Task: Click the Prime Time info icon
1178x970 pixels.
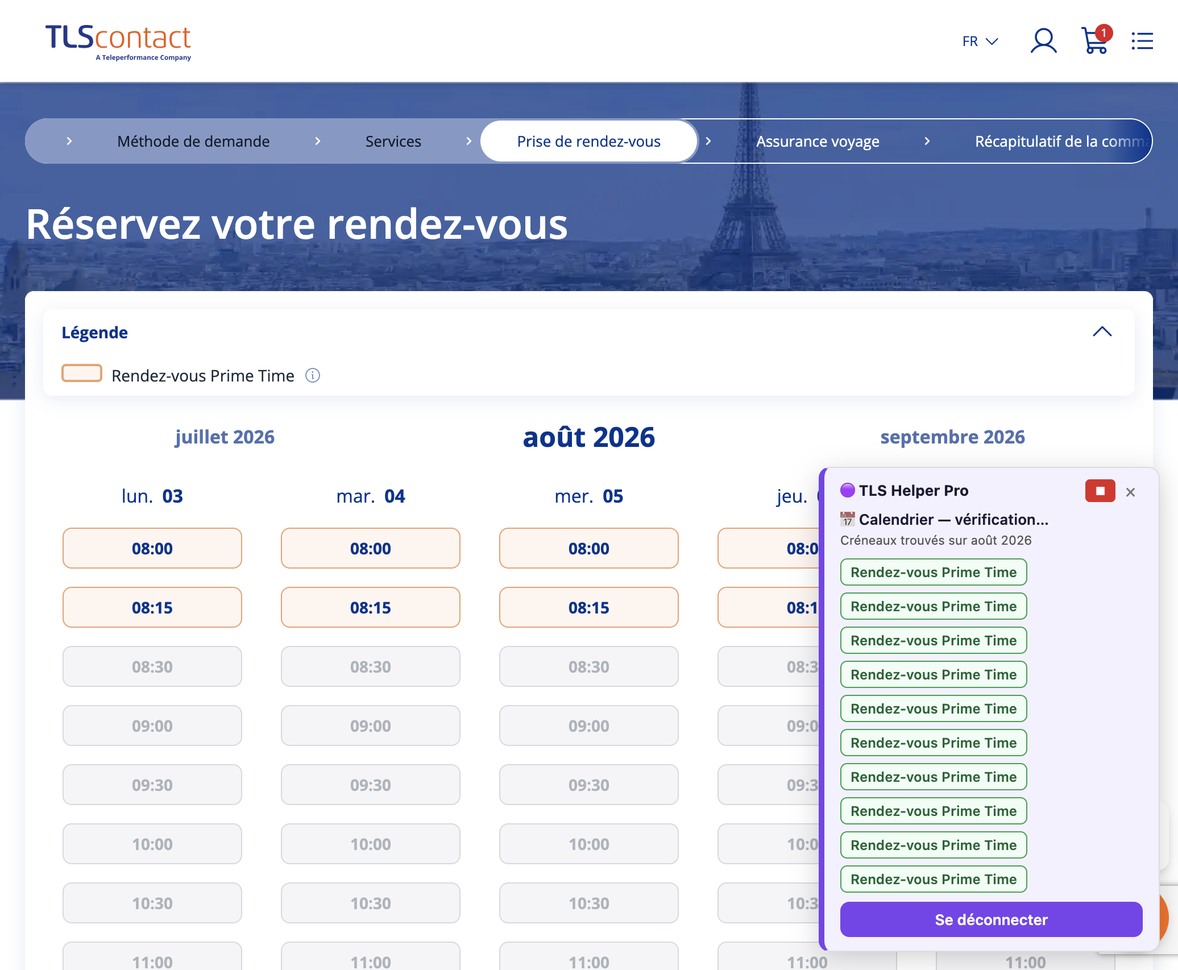Action: pos(313,375)
